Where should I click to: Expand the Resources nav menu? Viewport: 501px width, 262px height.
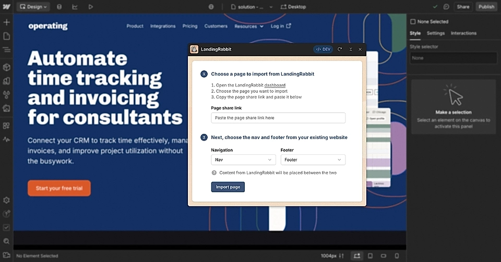pos(249,26)
